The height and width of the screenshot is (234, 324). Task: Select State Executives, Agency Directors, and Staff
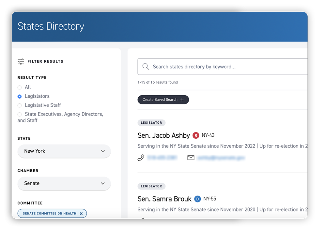(20, 114)
